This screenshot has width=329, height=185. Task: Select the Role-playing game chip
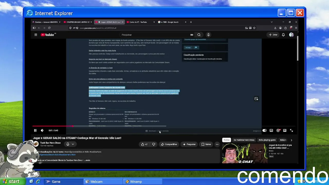(x=267, y=140)
